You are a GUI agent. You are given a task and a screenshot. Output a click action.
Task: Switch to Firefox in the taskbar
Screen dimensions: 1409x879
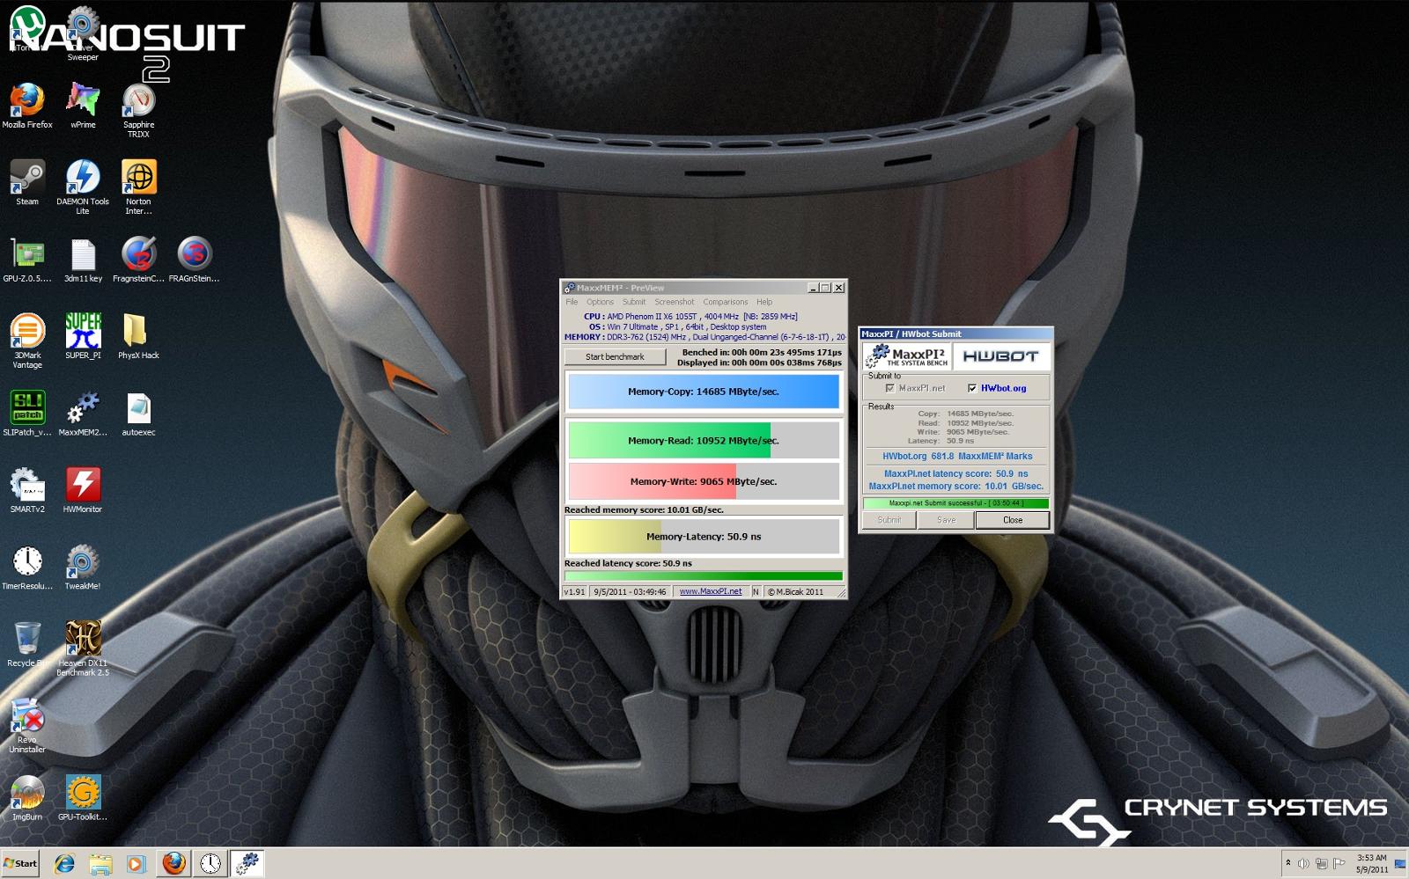click(173, 863)
